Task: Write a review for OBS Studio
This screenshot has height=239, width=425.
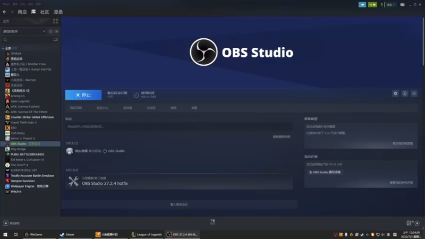Action: click(325, 172)
